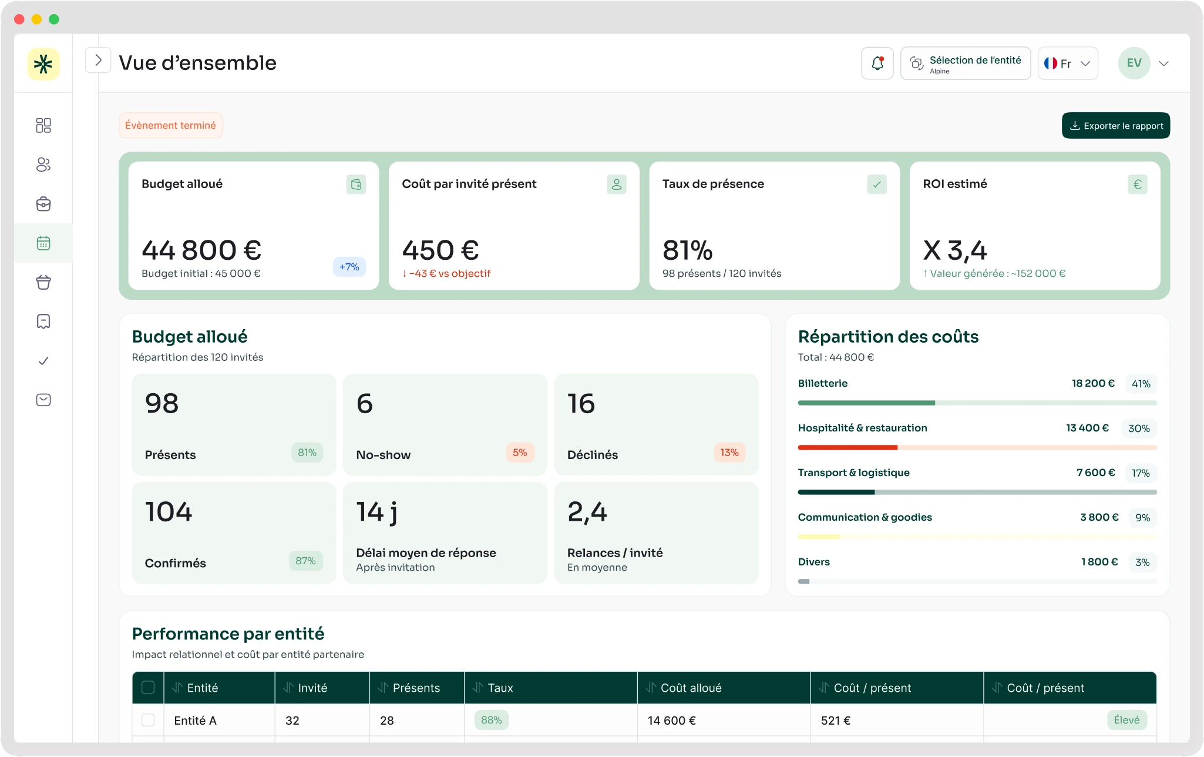This screenshot has height=757, width=1204.
Task: Open the receipt icon in sidebar
Action: click(43, 321)
